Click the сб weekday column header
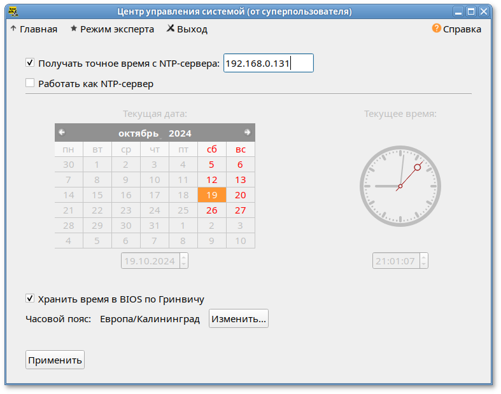This screenshot has width=501, height=394. tap(212, 149)
